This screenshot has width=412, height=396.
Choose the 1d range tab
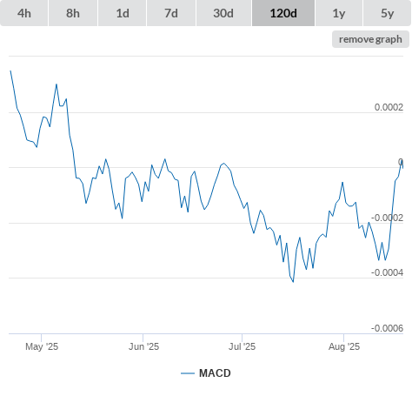click(123, 13)
